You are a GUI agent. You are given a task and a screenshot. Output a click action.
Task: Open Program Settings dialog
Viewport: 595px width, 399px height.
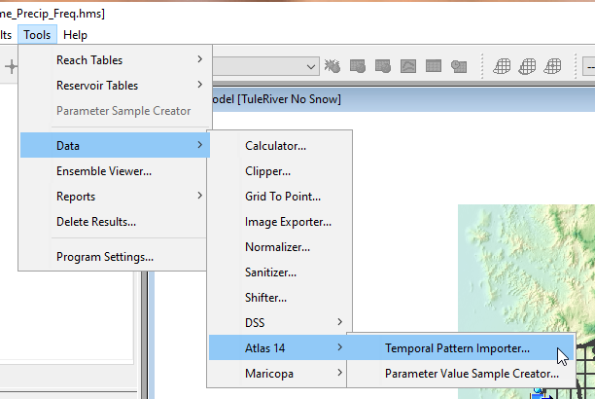coord(115,257)
